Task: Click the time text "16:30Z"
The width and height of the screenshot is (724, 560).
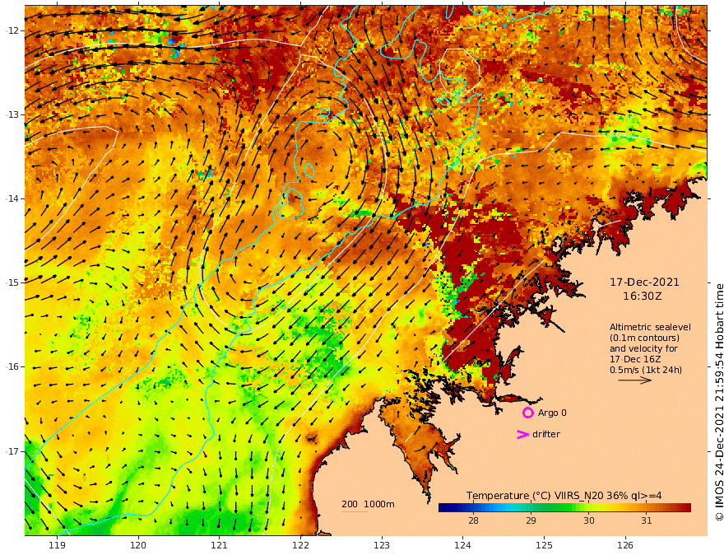Action: point(643,296)
